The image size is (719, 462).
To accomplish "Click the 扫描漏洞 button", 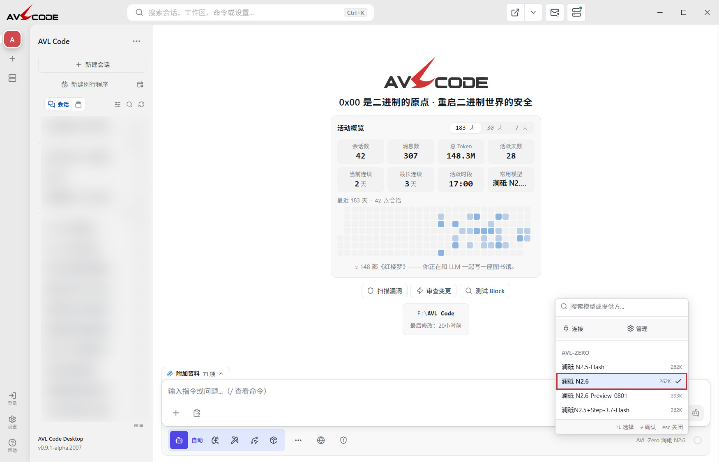I will (x=385, y=291).
